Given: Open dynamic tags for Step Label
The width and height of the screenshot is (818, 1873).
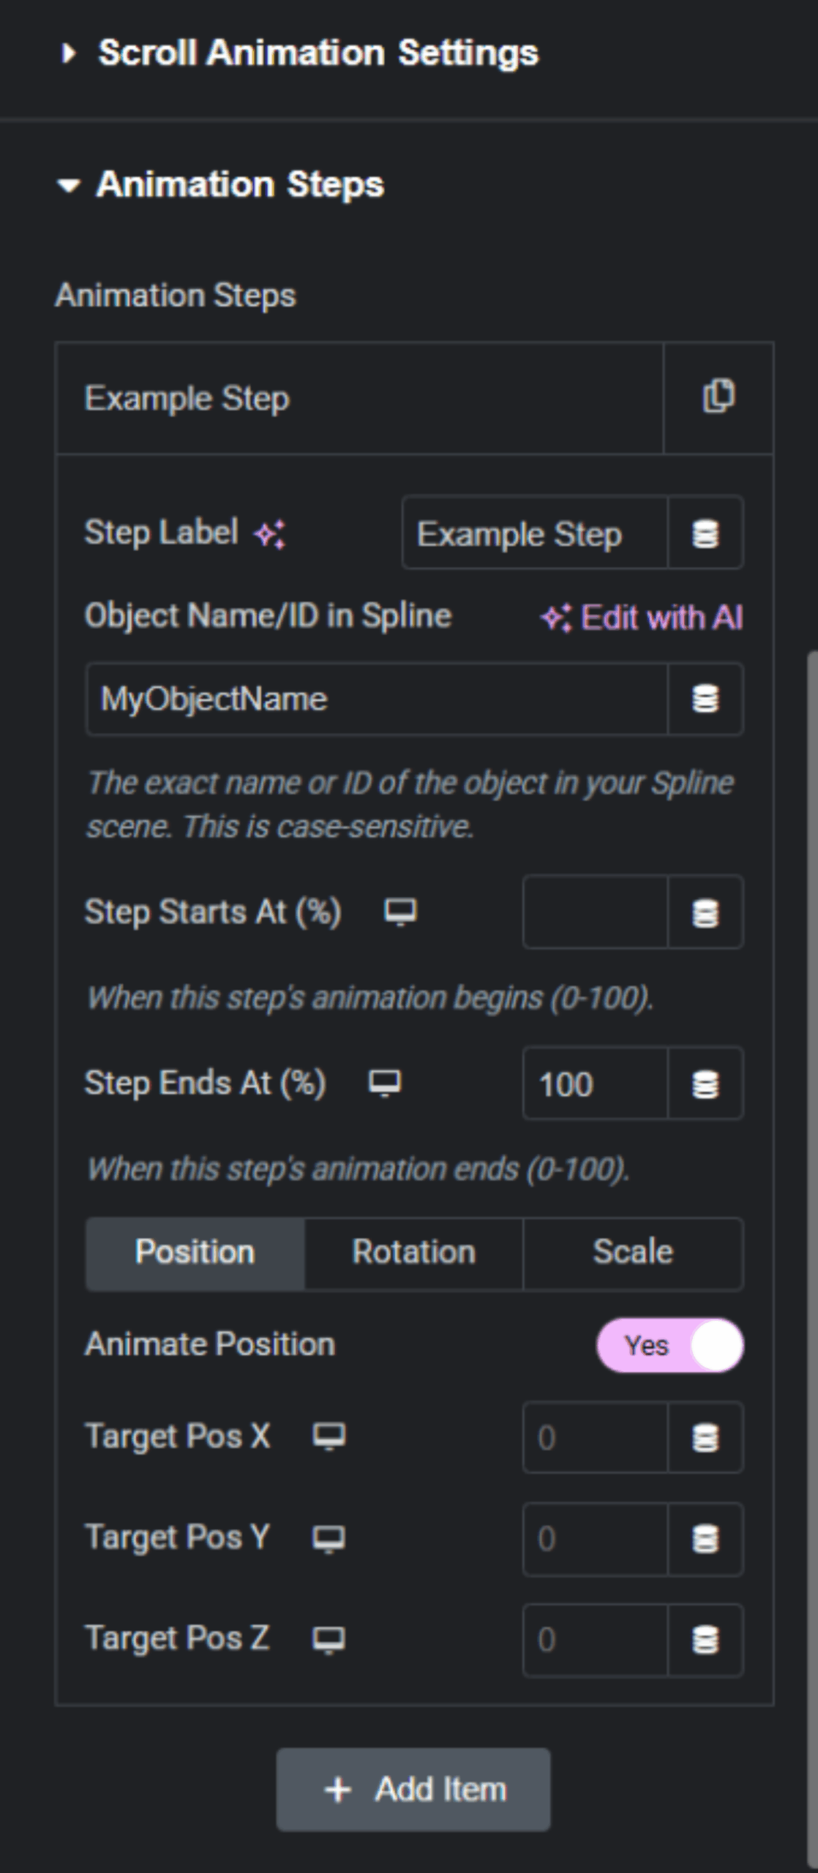Looking at the screenshot, I should (x=705, y=533).
